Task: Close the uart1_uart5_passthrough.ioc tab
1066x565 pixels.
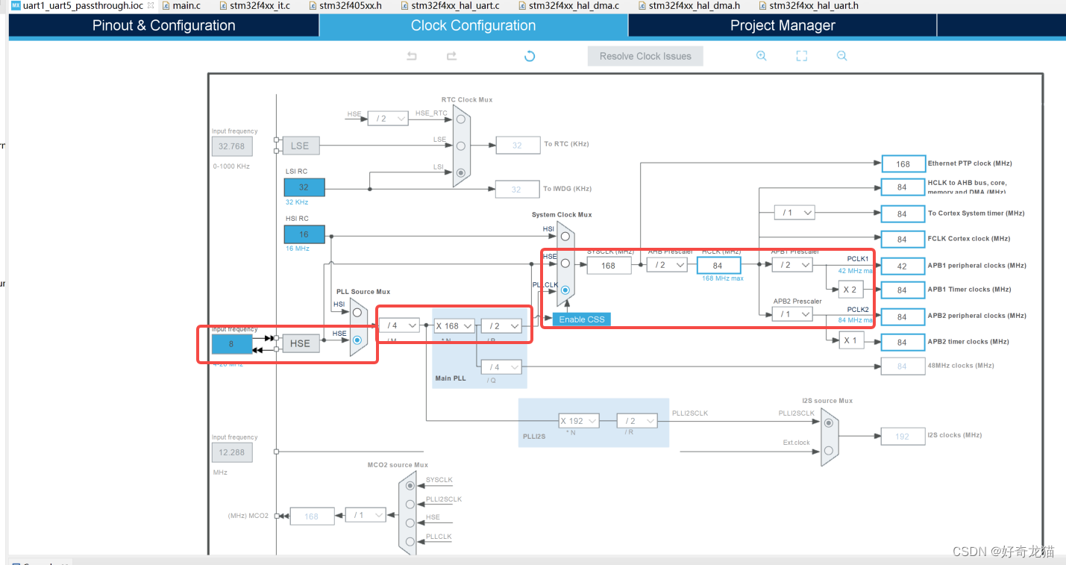Action: pos(150,5)
